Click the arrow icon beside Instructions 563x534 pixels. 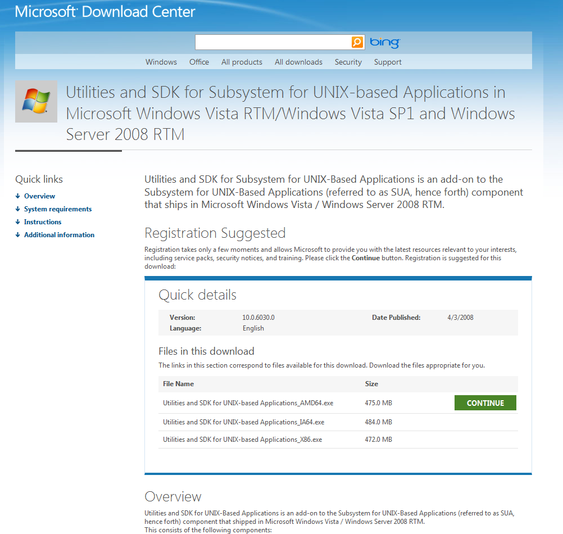pyautogui.click(x=18, y=222)
